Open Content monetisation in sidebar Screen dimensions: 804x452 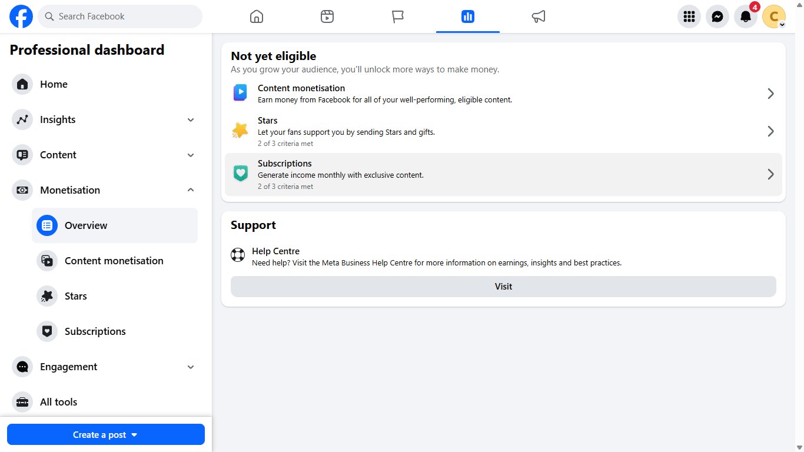pos(115,261)
